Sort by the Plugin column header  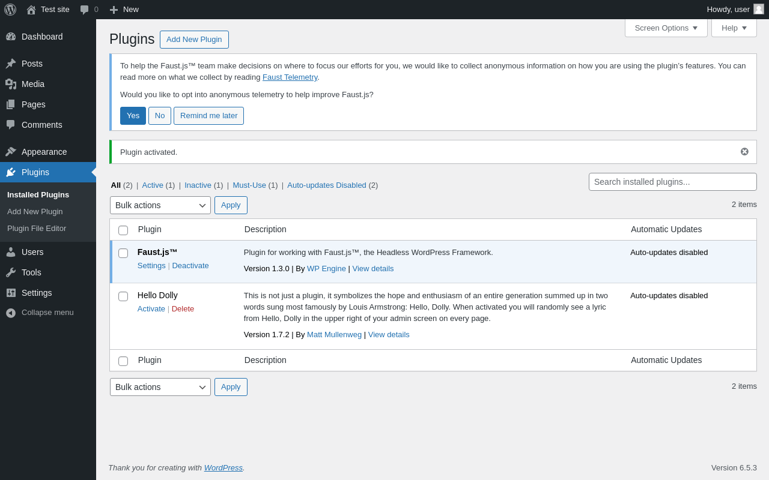coord(150,229)
